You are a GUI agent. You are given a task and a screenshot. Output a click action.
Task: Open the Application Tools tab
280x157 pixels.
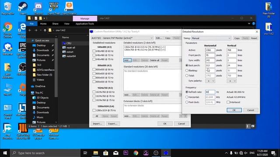tap(84, 24)
